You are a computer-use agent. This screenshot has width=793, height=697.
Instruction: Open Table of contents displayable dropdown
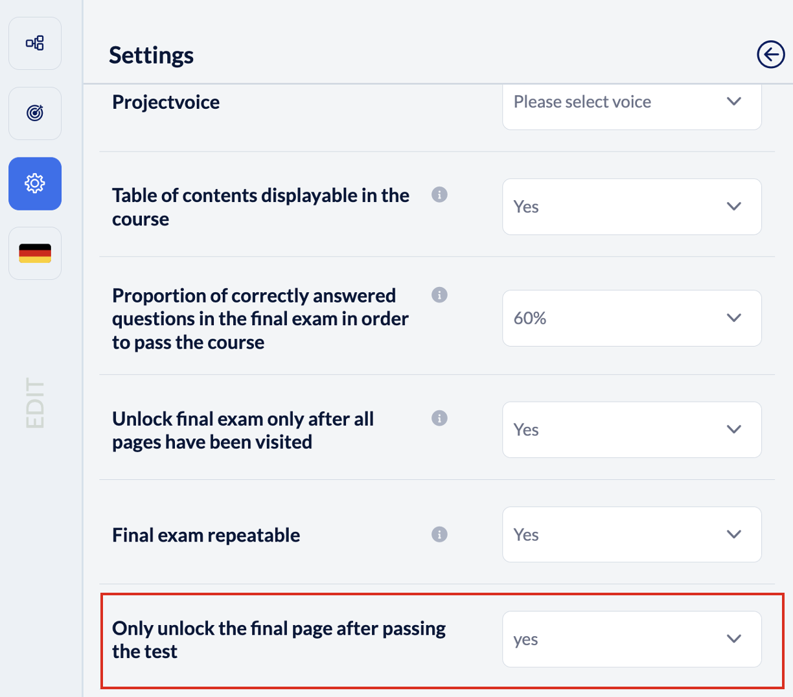[x=631, y=207]
